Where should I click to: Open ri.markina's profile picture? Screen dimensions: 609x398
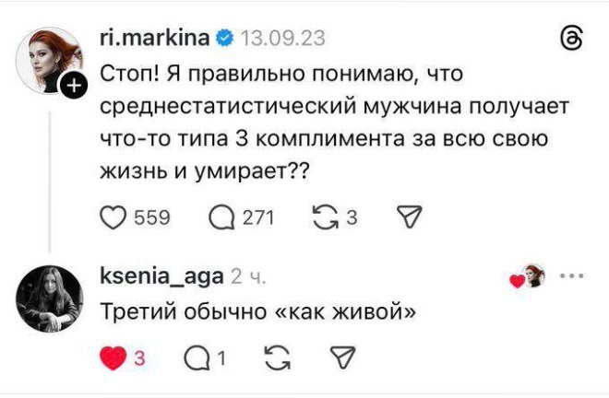[49, 64]
